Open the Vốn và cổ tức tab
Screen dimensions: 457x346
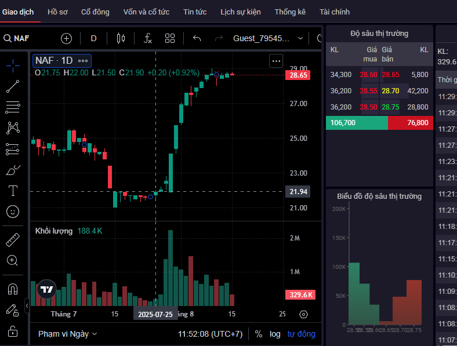click(x=146, y=12)
